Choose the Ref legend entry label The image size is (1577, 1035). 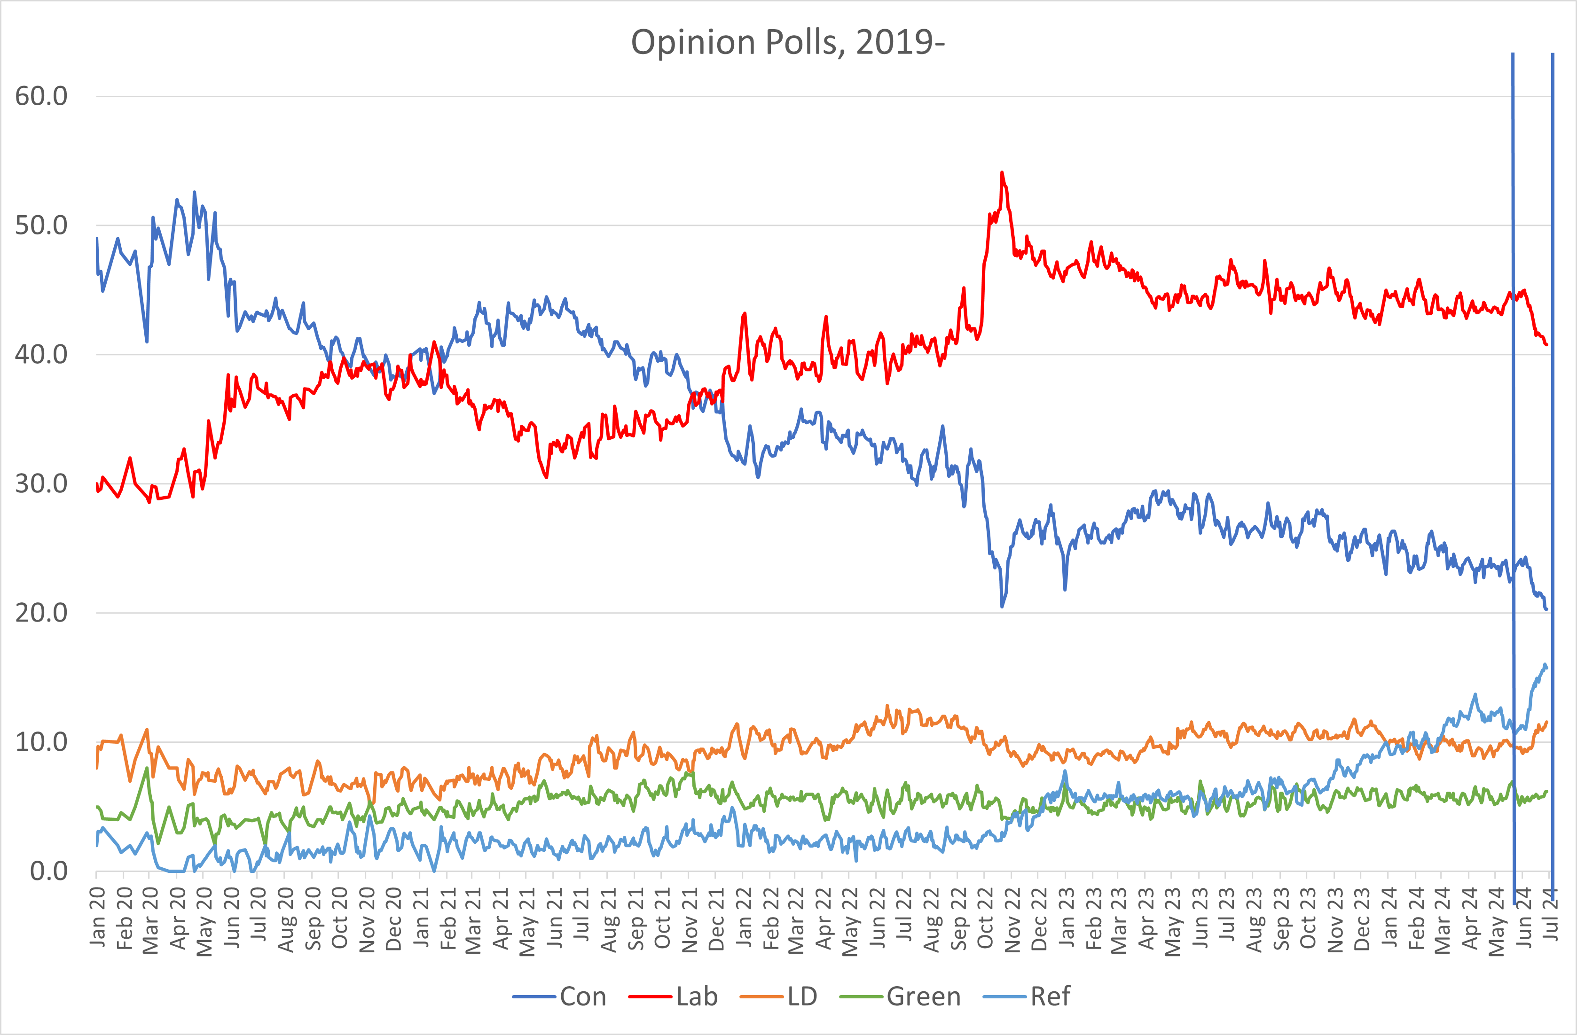tap(1050, 996)
